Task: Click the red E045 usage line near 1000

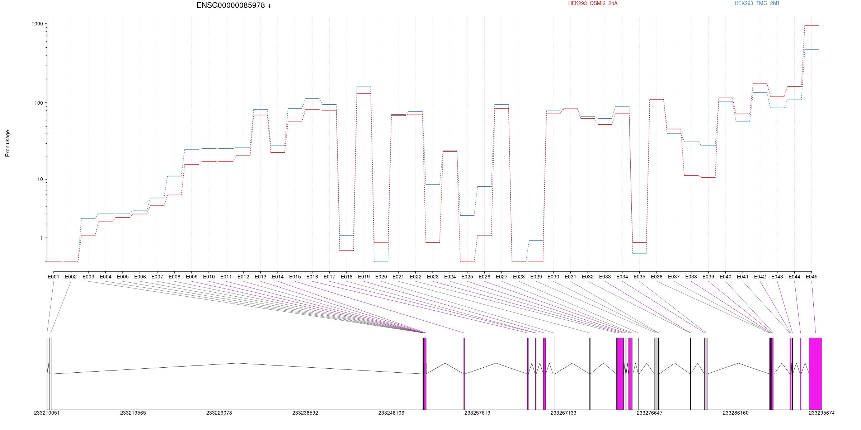Action: coord(811,25)
